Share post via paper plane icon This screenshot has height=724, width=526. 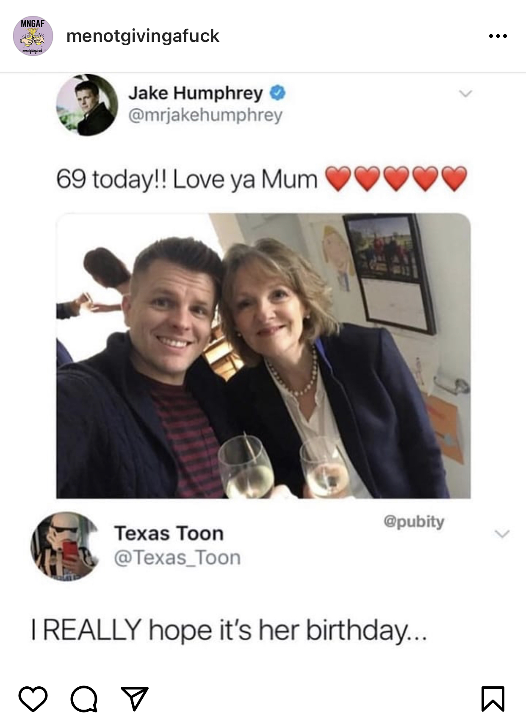point(135,699)
